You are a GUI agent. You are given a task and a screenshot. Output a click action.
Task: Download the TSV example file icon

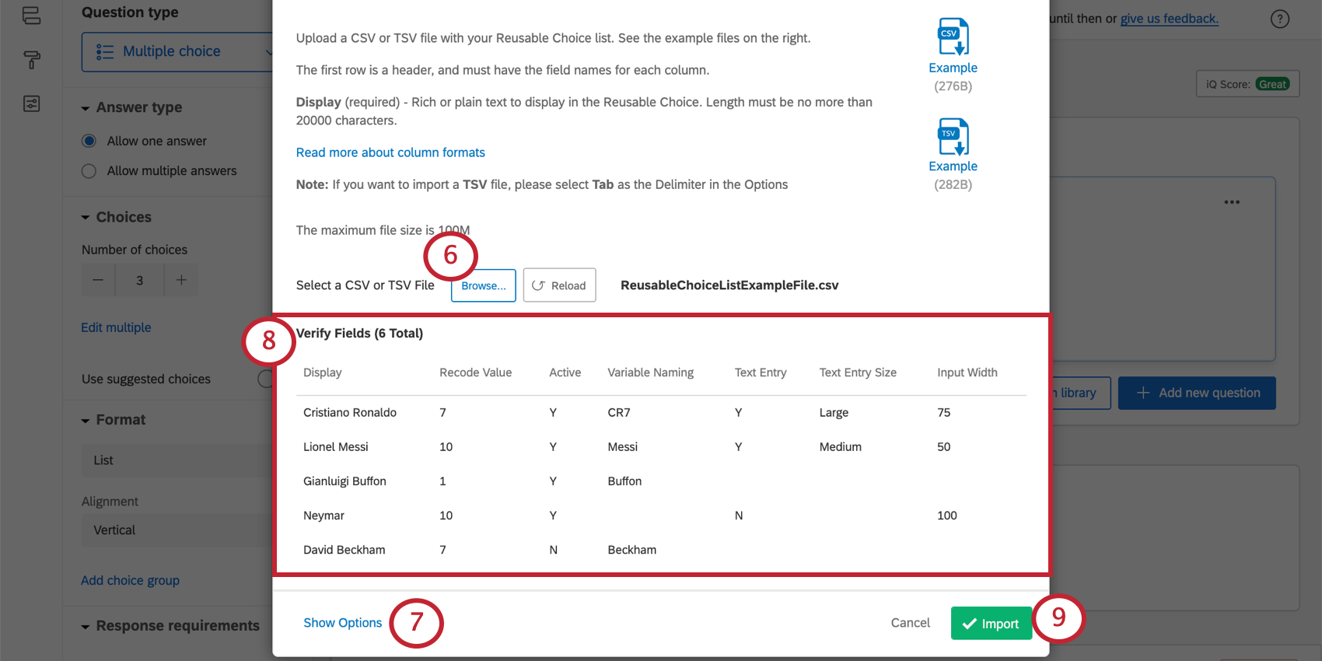(x=953, y=137)
